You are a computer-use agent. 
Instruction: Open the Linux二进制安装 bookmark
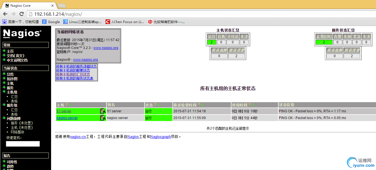click(x=82, y=22)
